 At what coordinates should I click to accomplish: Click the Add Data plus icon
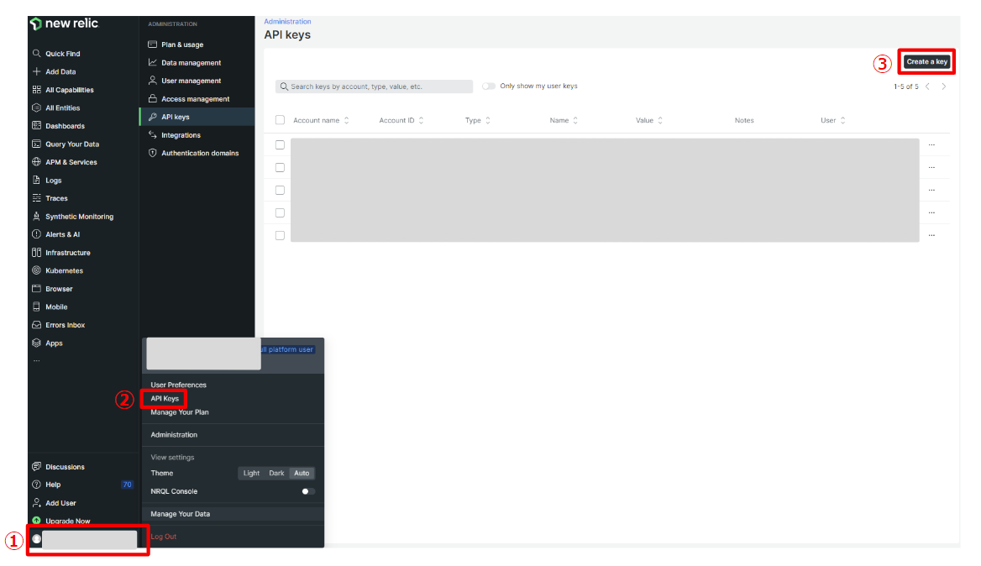(36, 71)
